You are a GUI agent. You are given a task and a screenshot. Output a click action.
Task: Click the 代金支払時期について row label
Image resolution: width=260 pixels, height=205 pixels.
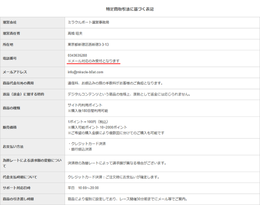pos(20,177)
